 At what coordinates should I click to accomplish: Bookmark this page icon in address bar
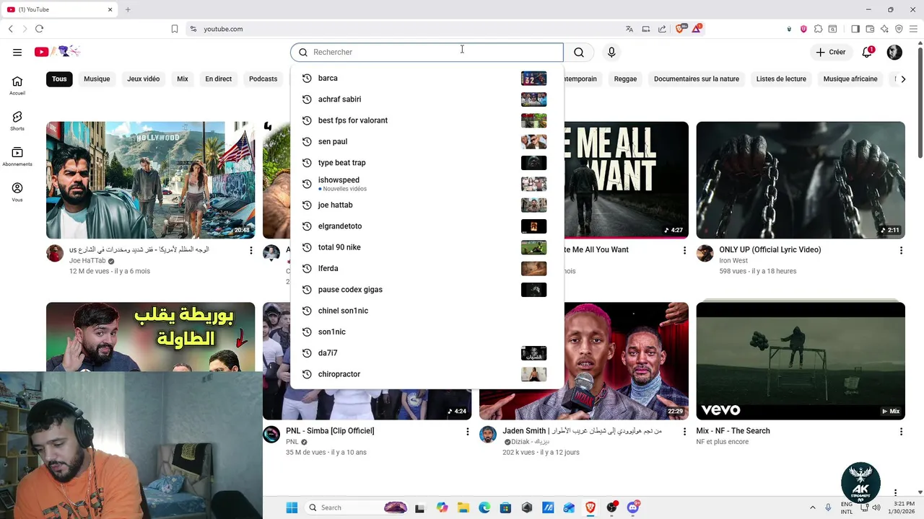[175, 29]
